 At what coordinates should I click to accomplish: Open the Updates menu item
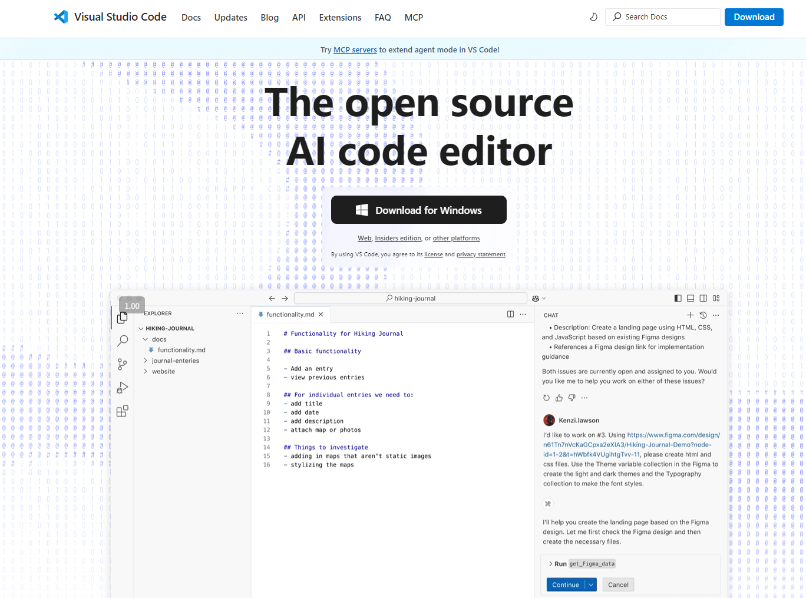click(x=231, y=18)
